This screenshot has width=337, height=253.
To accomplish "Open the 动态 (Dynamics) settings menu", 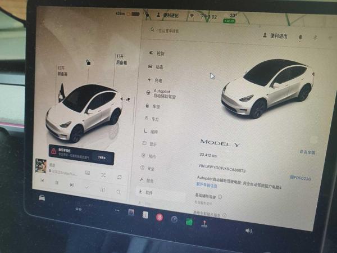I will (156, 67).
